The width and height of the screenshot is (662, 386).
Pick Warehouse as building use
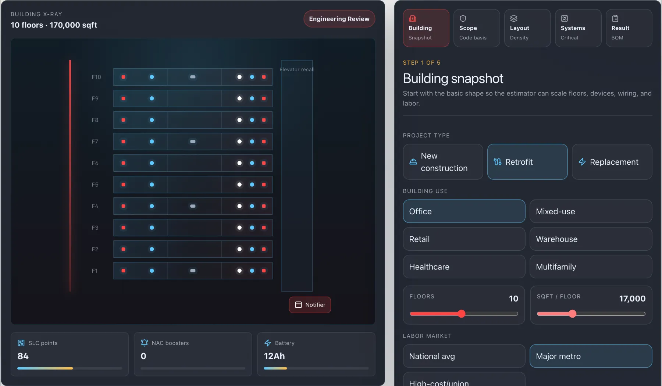click(591, 239)
